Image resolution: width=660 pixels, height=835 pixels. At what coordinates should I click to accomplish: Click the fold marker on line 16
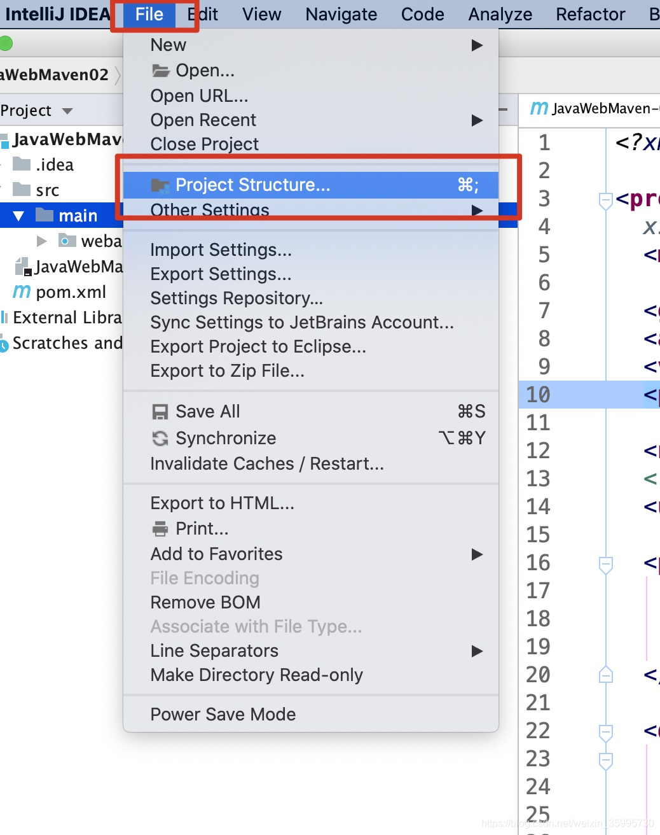click(x=606, y=564)
